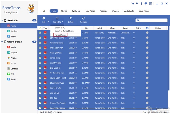
Task: Open the Add dropdown arrow
Action: [48, 22]
